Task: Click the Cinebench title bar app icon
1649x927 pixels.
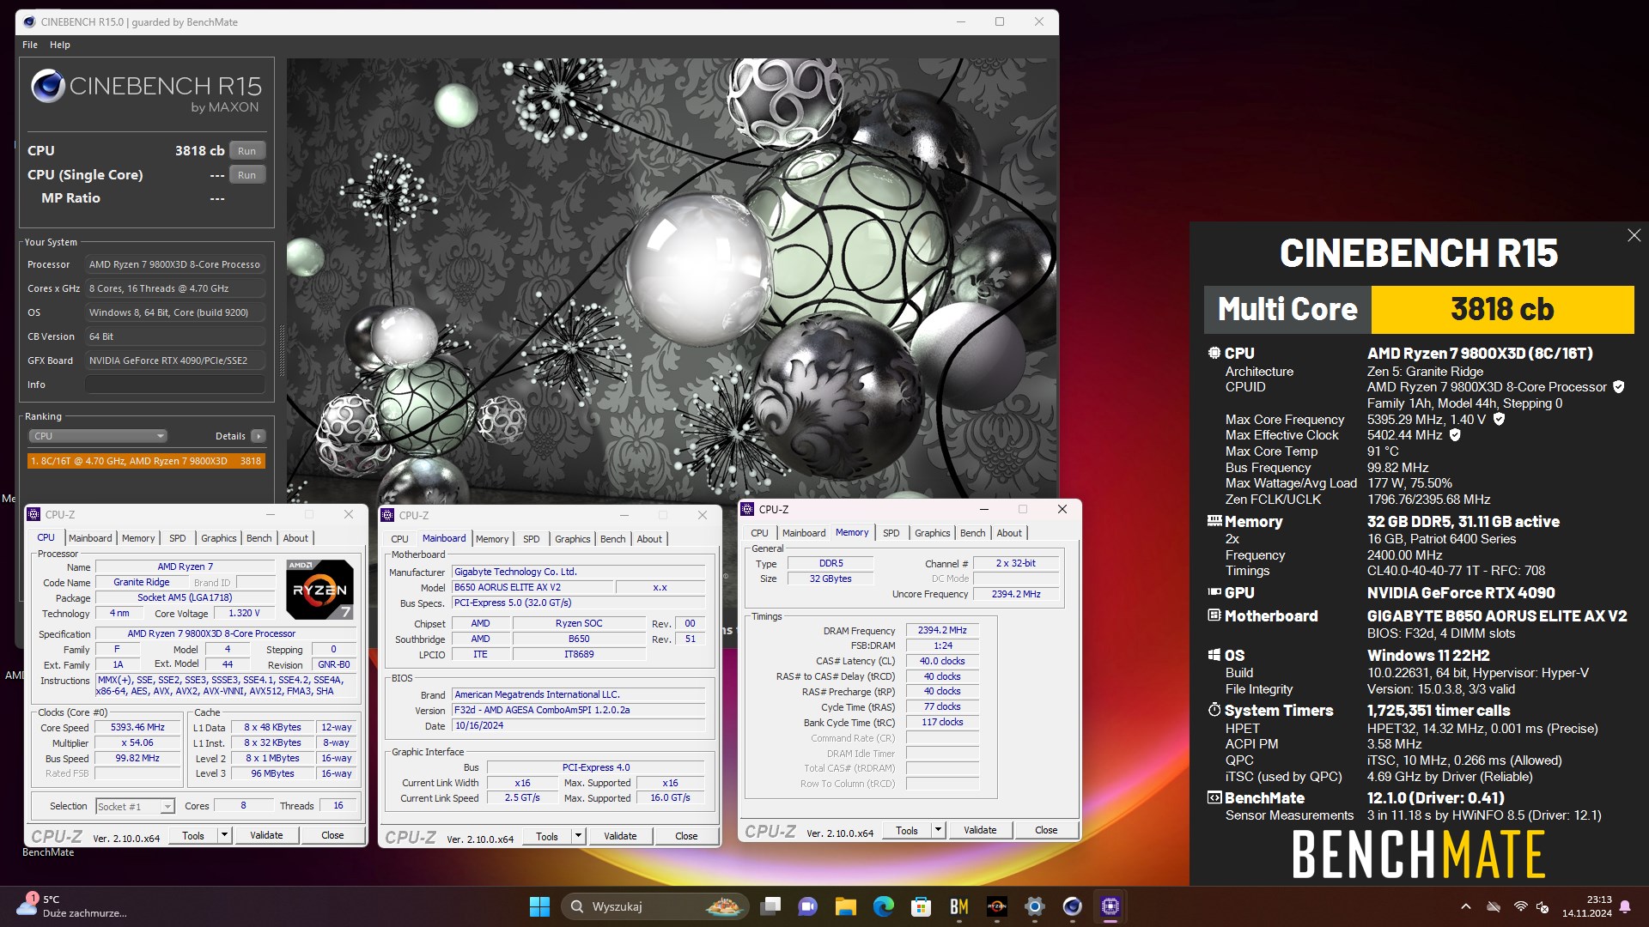Action: tap(29, 21)
